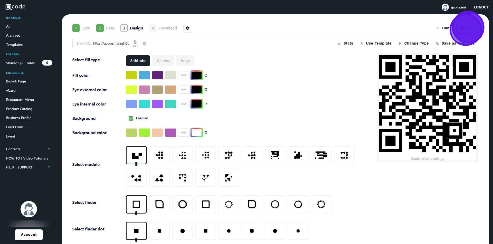Open the Change Type option
This screenshot has width=493, height=244.
coord(413,43)
